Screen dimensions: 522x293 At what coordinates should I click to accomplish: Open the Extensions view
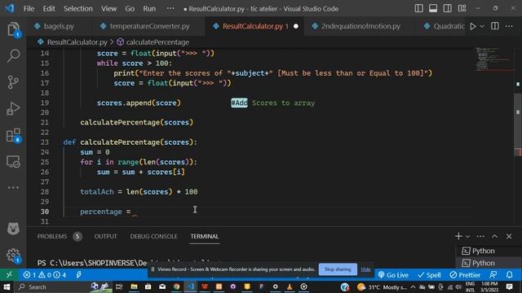click(x=13, y=135)
